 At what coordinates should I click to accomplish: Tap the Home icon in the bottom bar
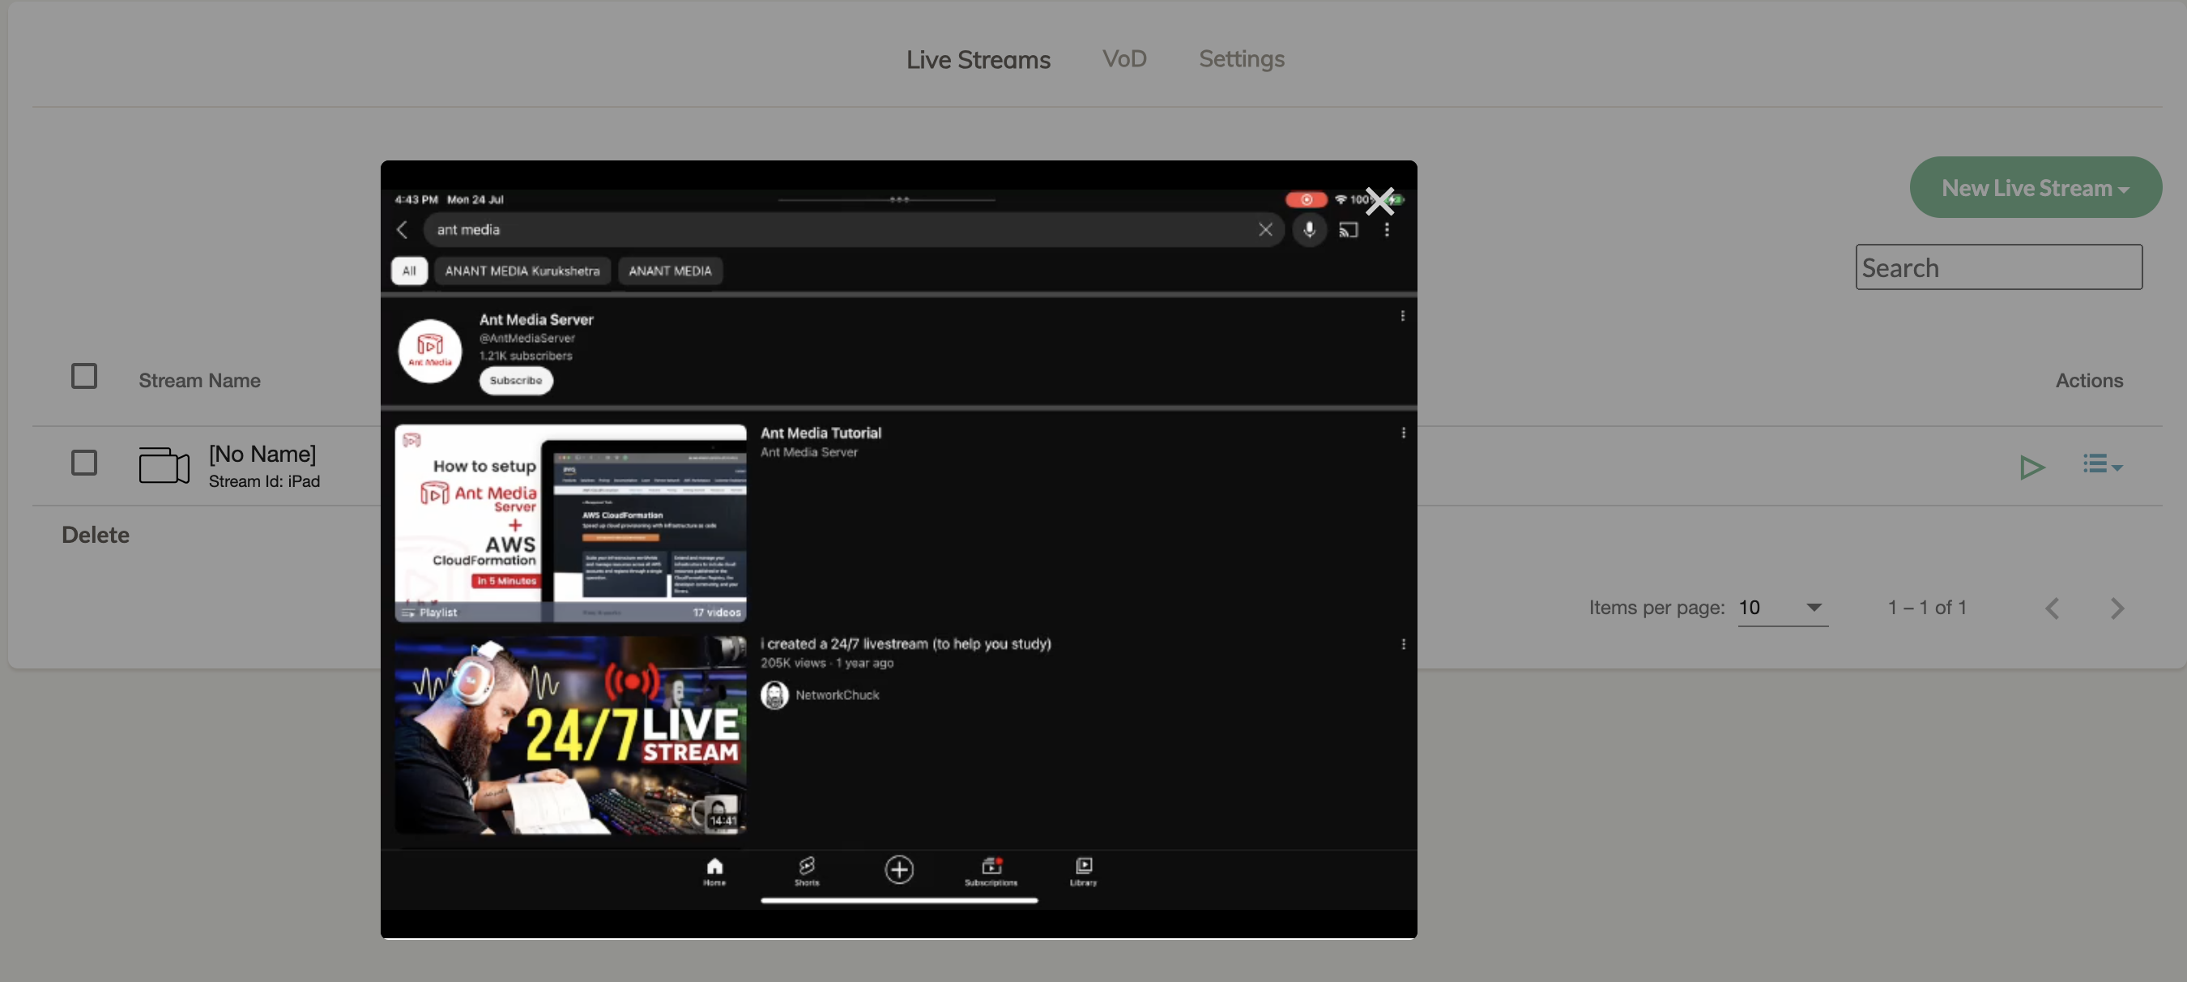tap(714, 871)
